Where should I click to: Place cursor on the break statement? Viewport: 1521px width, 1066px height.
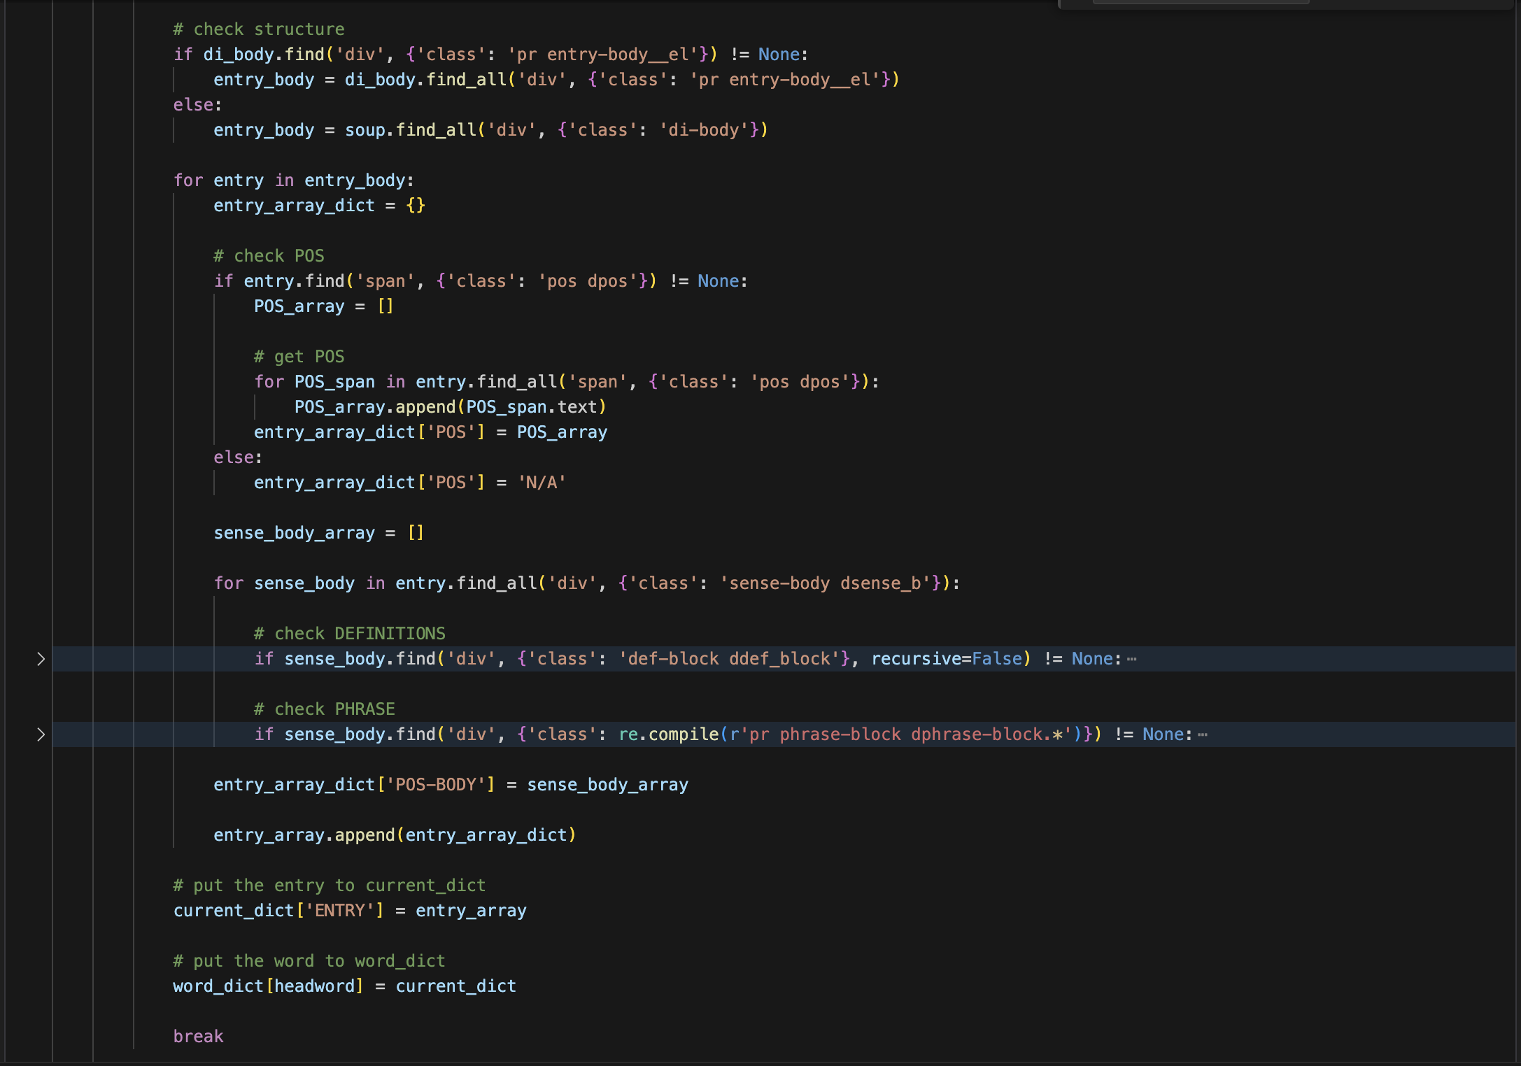(198, 1037)
